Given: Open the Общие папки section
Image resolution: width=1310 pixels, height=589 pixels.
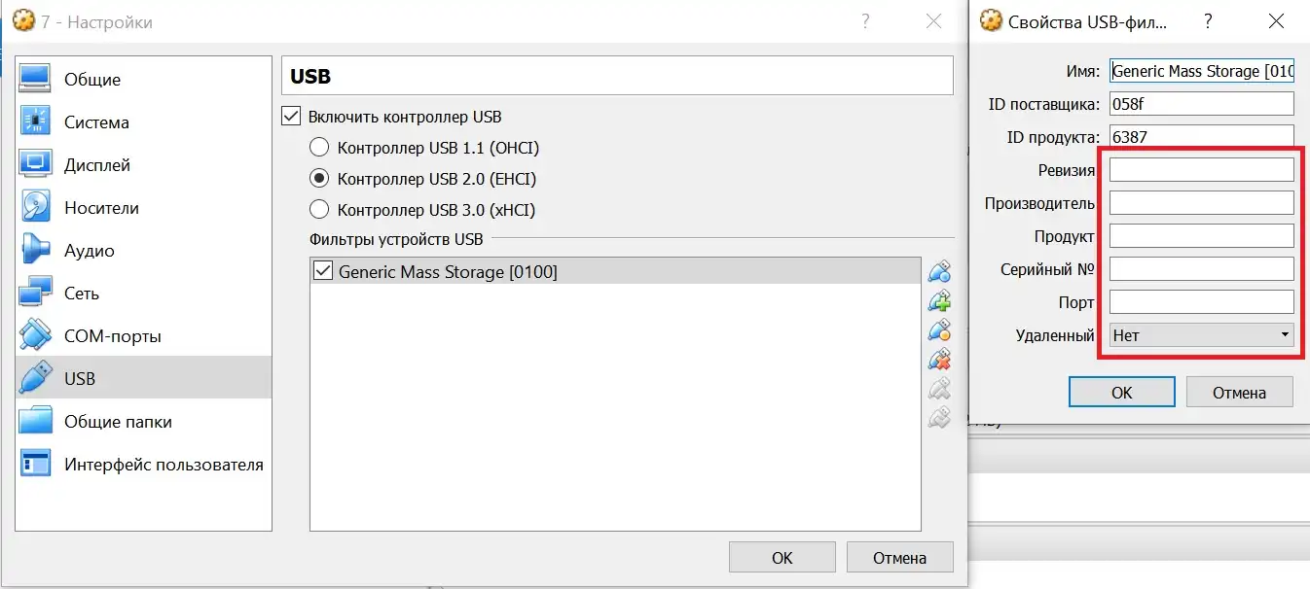Looking at the screenshot, I should coord(118,422).
